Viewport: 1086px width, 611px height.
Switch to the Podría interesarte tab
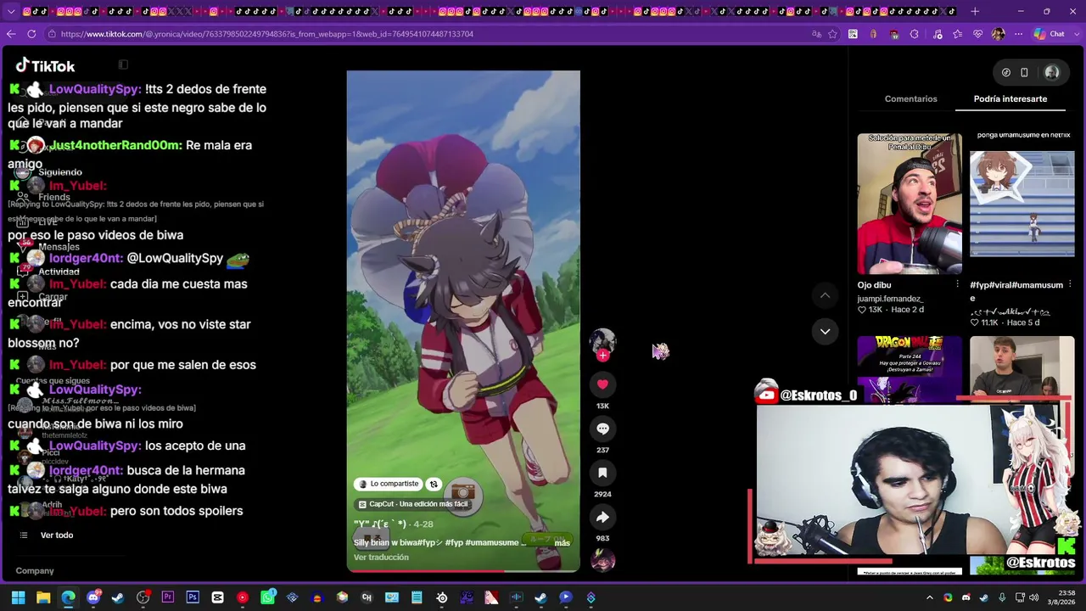pyautogui.click(x=1010, y=99)
